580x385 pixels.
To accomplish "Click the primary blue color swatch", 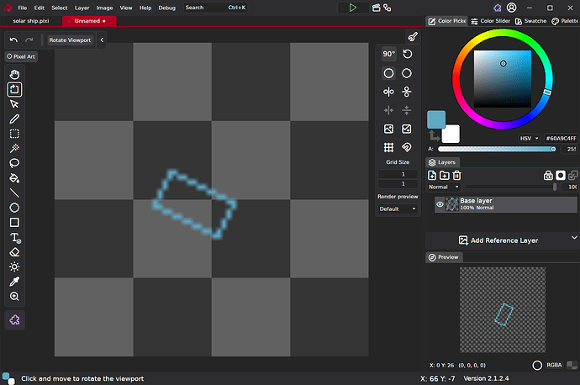I will point(436,119).
